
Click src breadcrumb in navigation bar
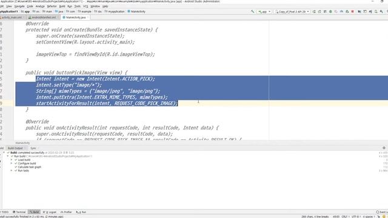point(36,12)
